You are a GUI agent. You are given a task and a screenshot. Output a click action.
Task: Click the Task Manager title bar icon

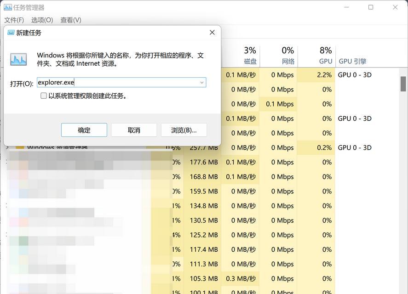click(x=8, y=7)
